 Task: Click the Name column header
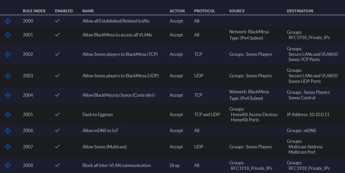pyautogui.click(x=88, y=11)
